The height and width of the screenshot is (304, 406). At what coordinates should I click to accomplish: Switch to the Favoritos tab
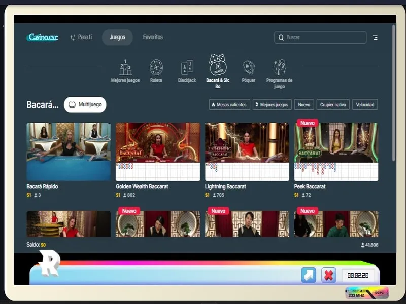(153, 37)
